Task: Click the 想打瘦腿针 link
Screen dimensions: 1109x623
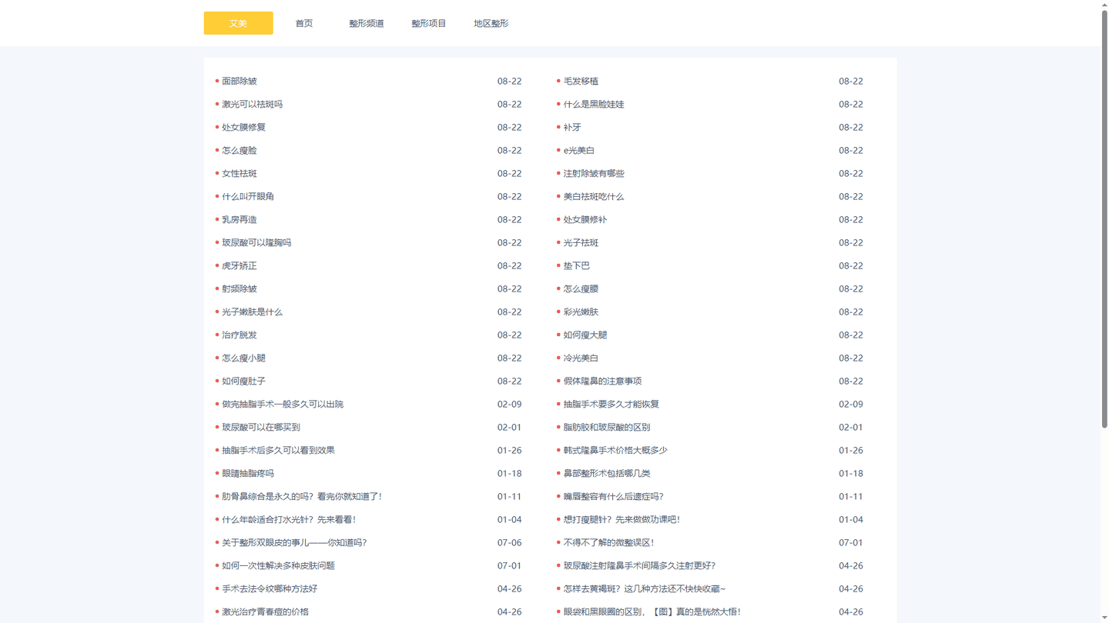Action: coord(622,519)
